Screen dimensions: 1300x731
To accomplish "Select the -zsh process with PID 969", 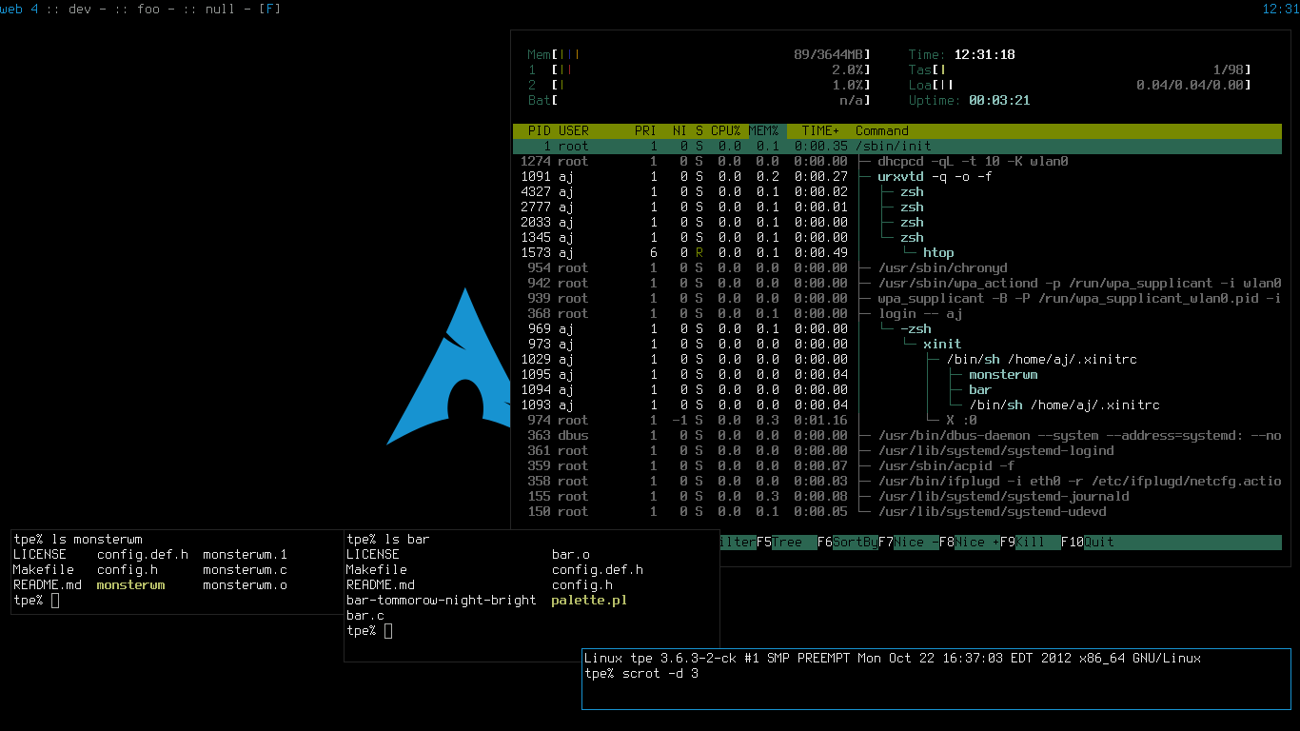I will coord(897,329).
